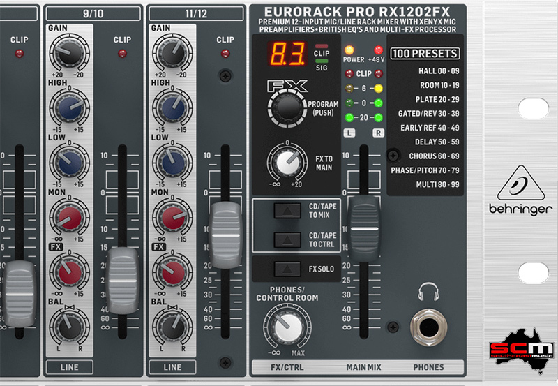Screen dimensions: 558x386
Task: Click the right meter 6 dB LED
Action: pos(378,89)
